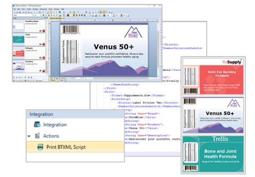Open the Tools menu
The height and width of the screenshot is (177, 255).
click(x=50, y=9)
